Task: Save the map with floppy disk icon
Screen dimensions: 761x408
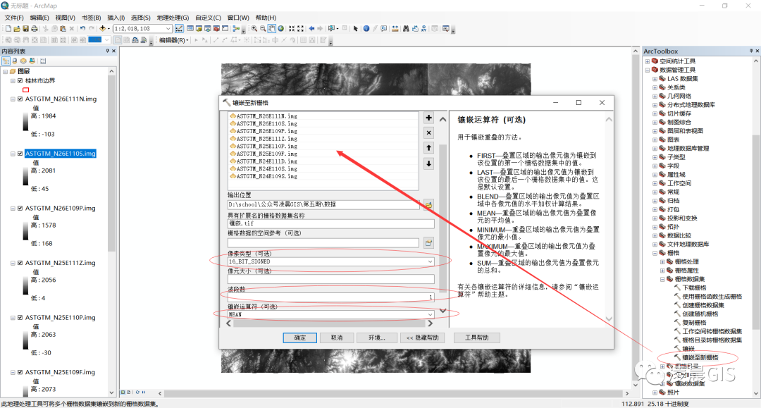Action: click(x=26, y=29)
